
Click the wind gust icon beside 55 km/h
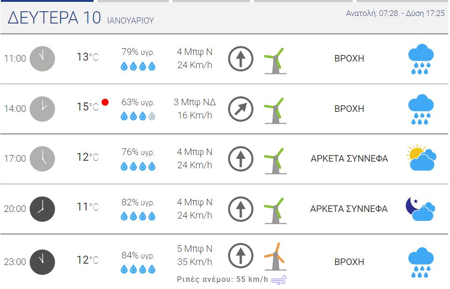278,280
